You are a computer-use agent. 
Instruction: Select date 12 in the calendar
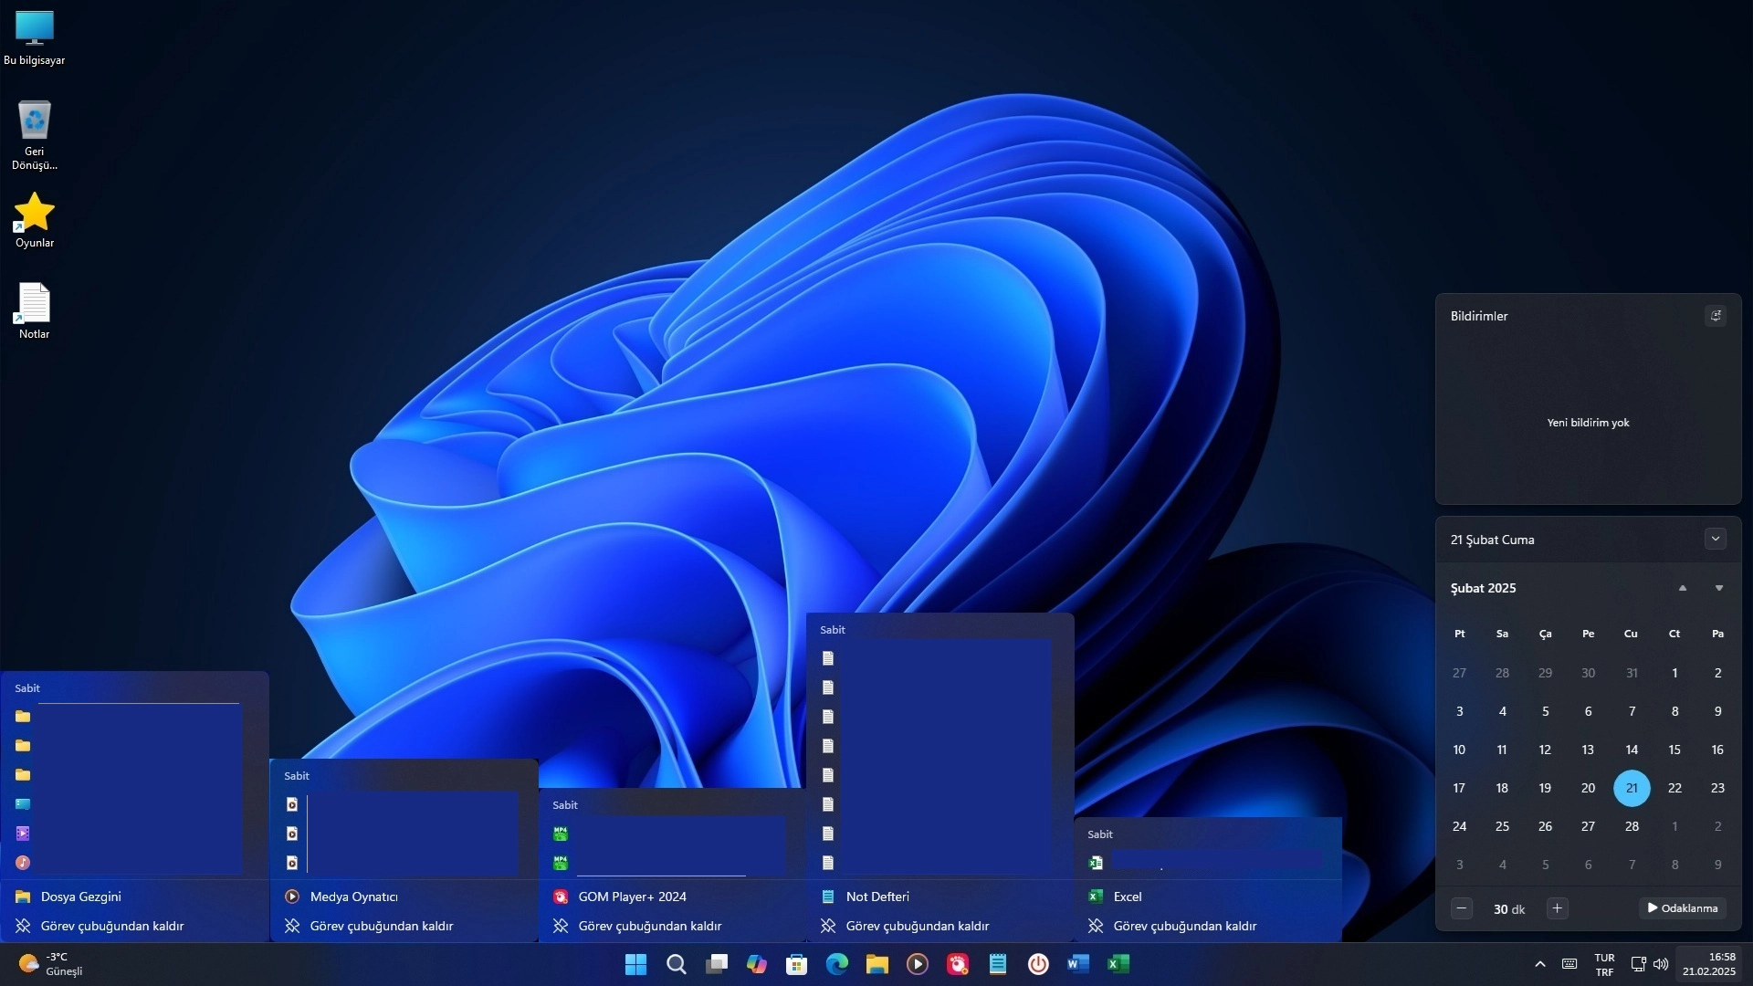tap(1545, 750)
